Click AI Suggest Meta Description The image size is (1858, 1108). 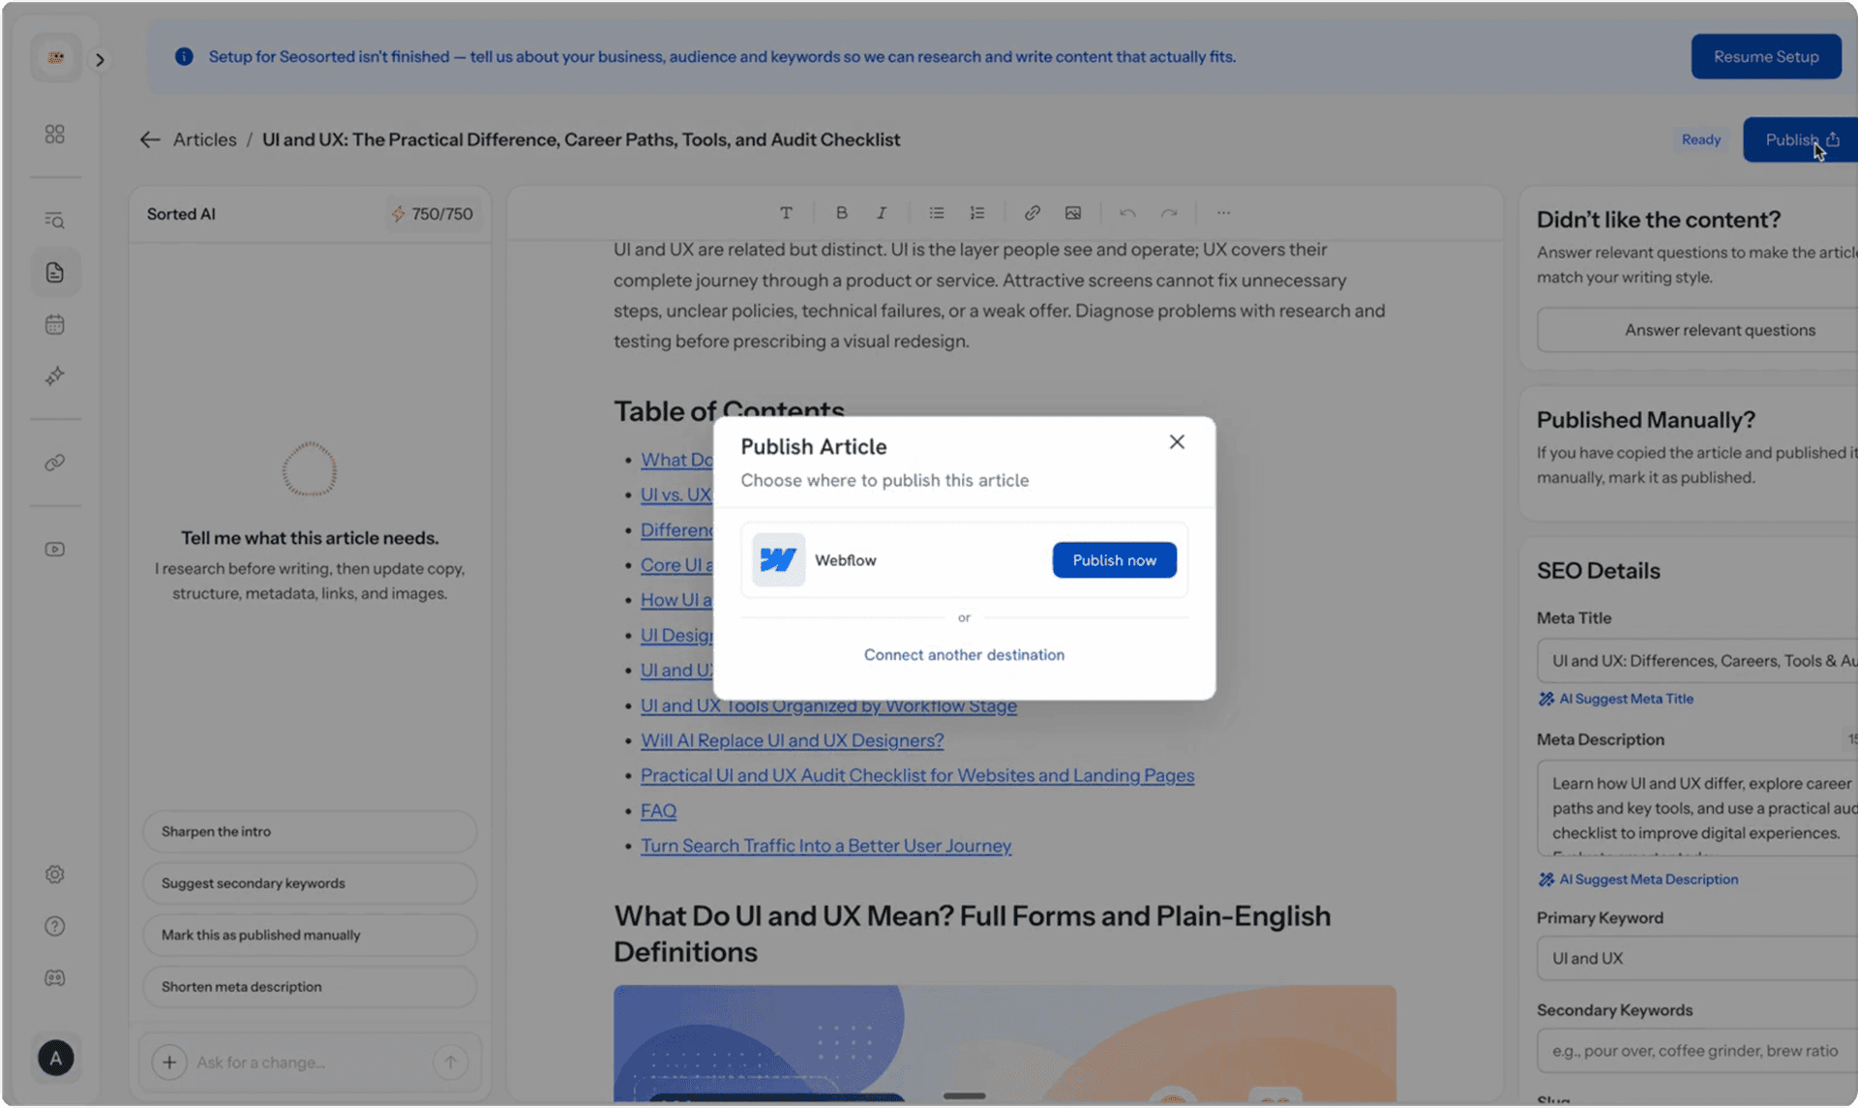pyautogui.click(x=1638, y=880)
